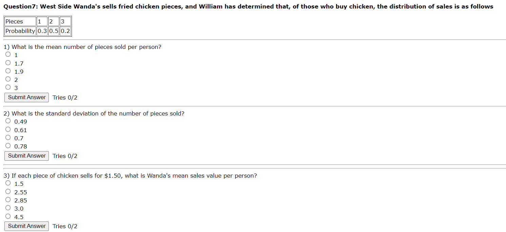Select 0.49 as the standard deviation
The height and width of the screenshot is (232, 506).
(x=8, y=121)
